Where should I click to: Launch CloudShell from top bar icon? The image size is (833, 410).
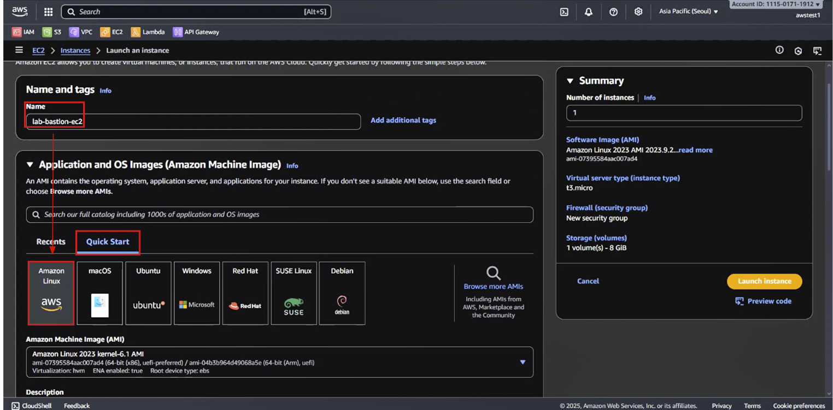pos(564,12)
